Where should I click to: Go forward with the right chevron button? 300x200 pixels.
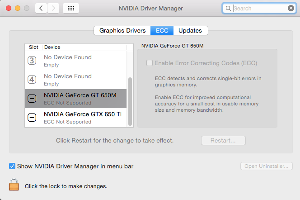coord(53,8)
